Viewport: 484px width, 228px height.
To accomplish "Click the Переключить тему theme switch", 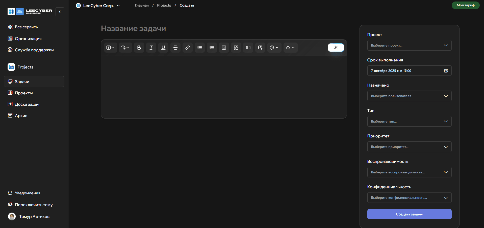I will [34, 205].
